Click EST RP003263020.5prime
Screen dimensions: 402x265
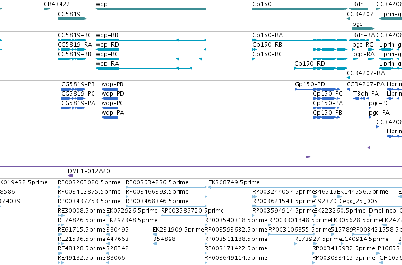coord(89,182)
